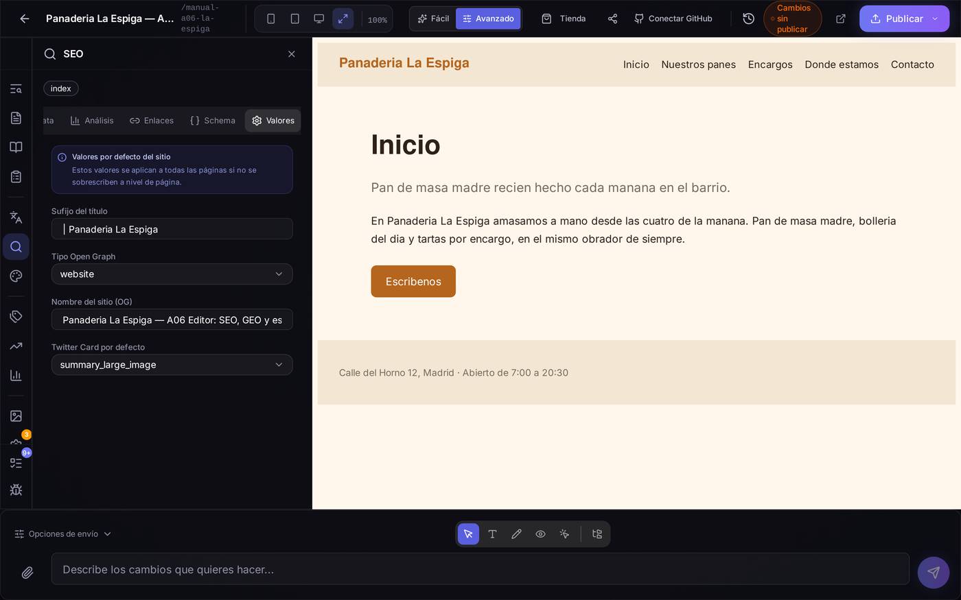Open the trending arrow icon in the sidebar

click(x=16, y=346)
